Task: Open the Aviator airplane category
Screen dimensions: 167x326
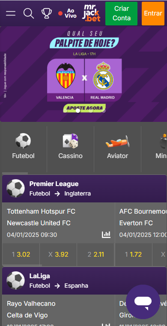Action: pyautogui.click(x=117, y=146)
